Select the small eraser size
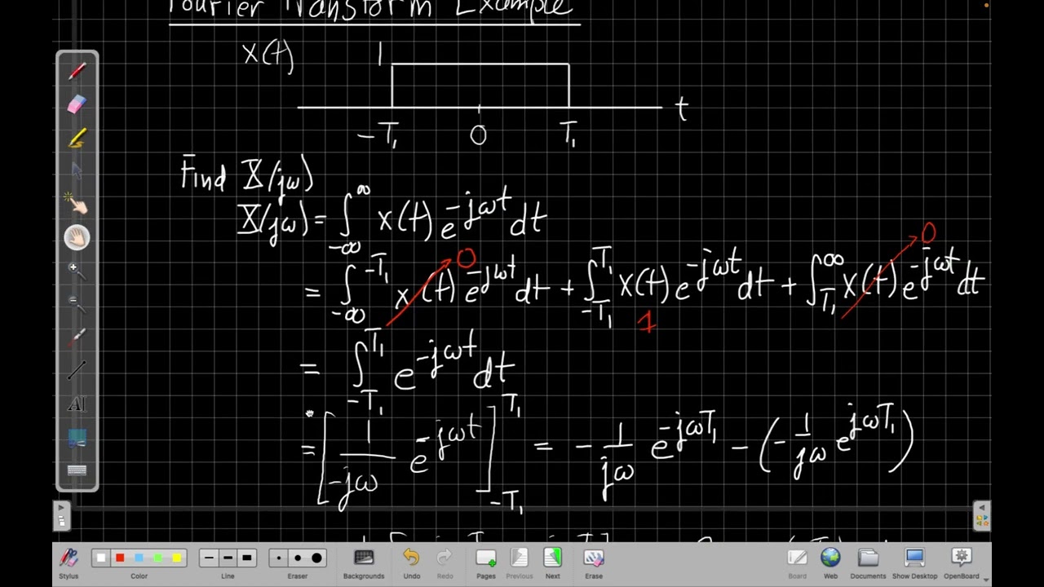This screenshot has height=587, width=1044. tap(279, 558)
